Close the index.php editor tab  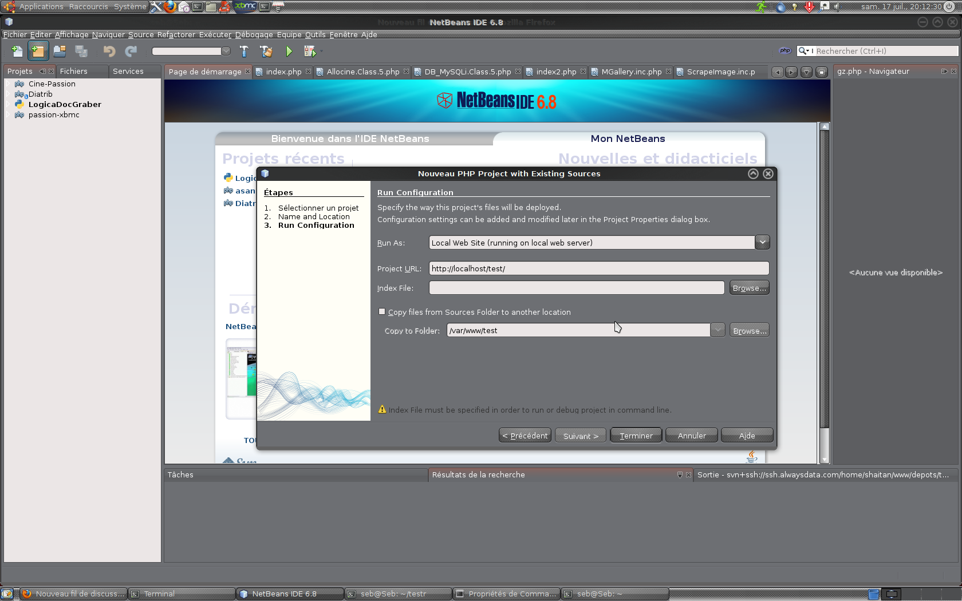(x=308, y=72)
